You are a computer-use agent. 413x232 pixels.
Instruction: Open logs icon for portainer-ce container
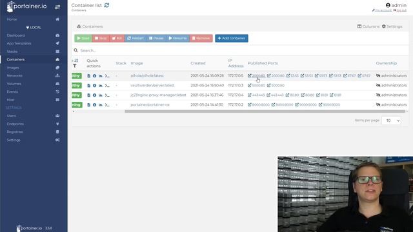pyautogui.click(x=89, y=104)
